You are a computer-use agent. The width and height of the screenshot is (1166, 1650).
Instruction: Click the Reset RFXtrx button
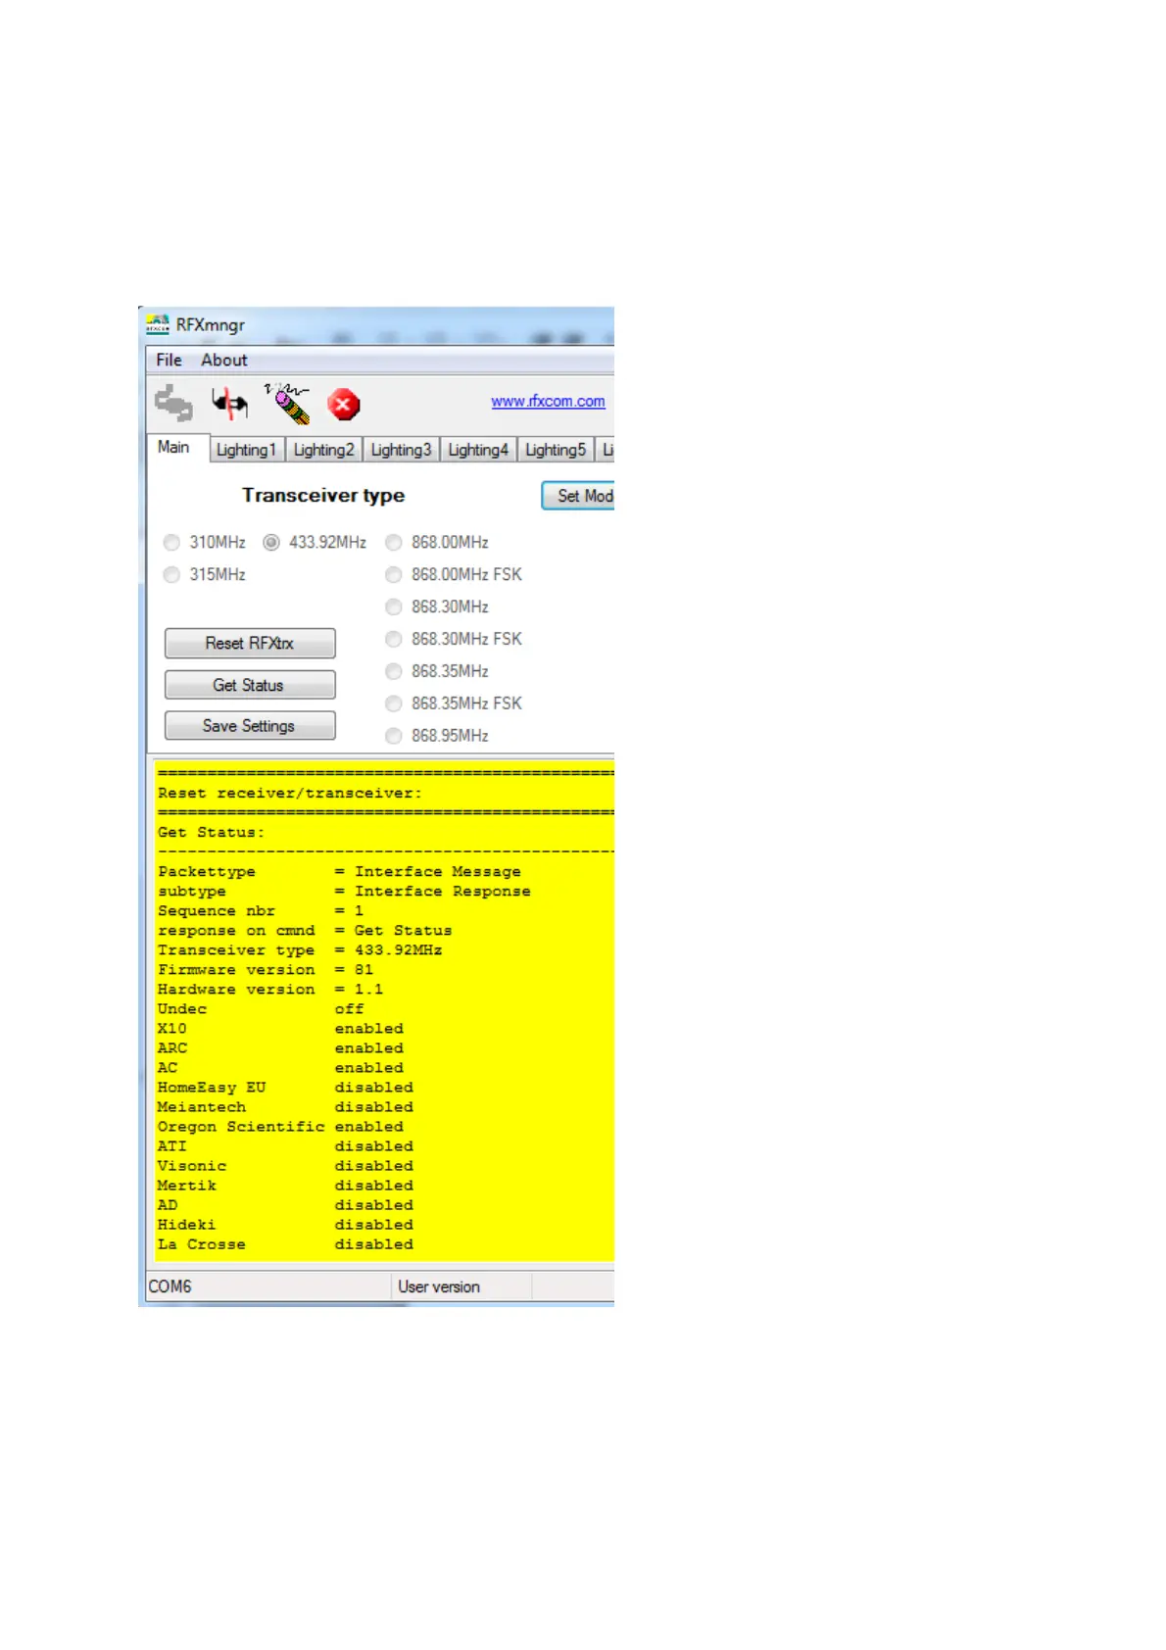tap(250, 643)
